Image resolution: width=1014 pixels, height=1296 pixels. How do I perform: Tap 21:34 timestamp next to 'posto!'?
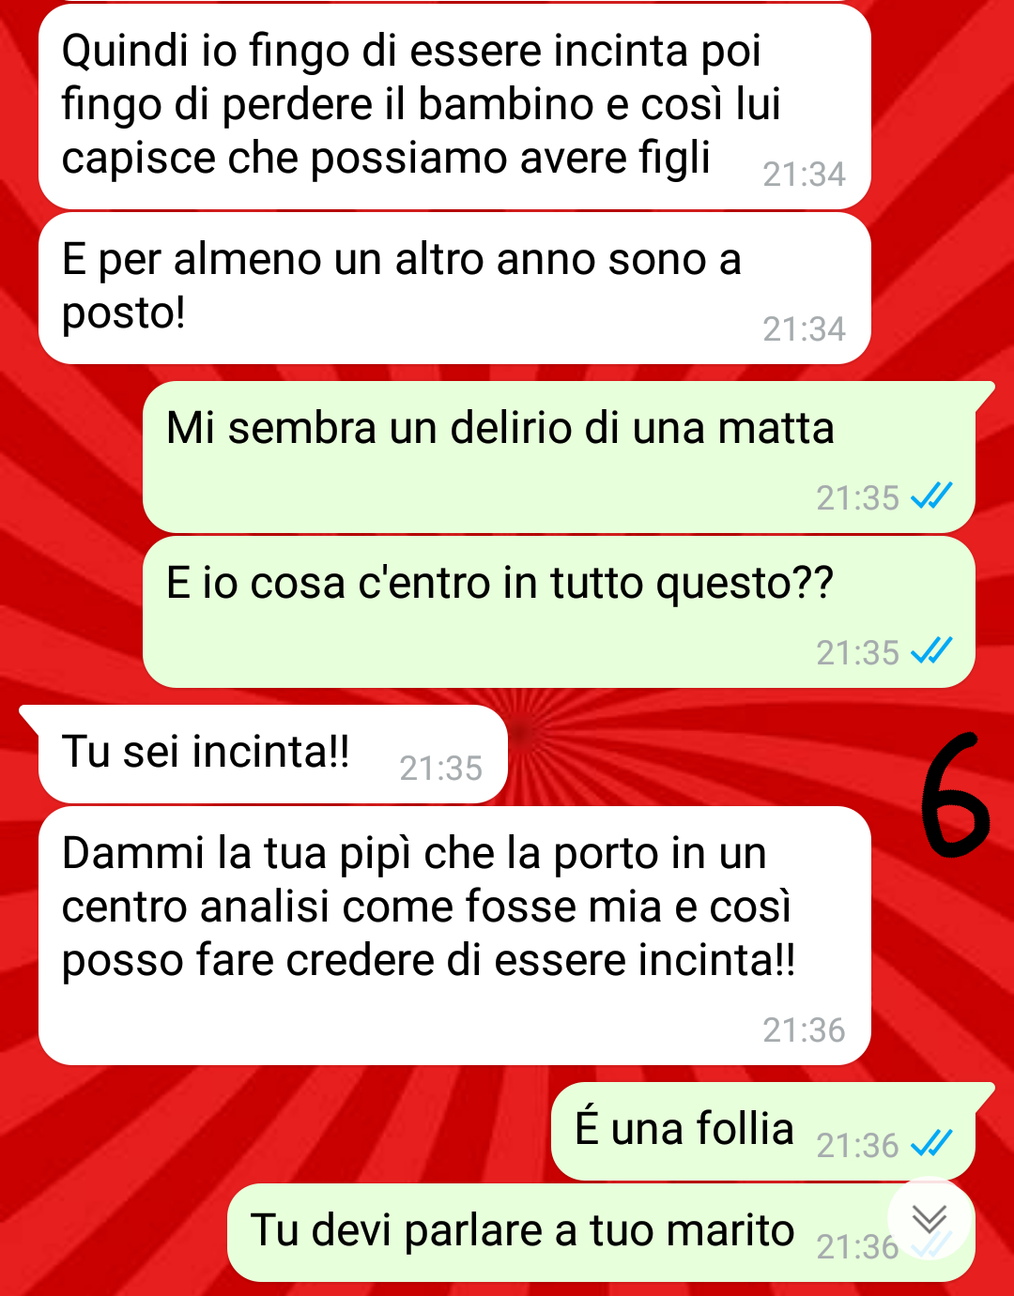point(804,329)
